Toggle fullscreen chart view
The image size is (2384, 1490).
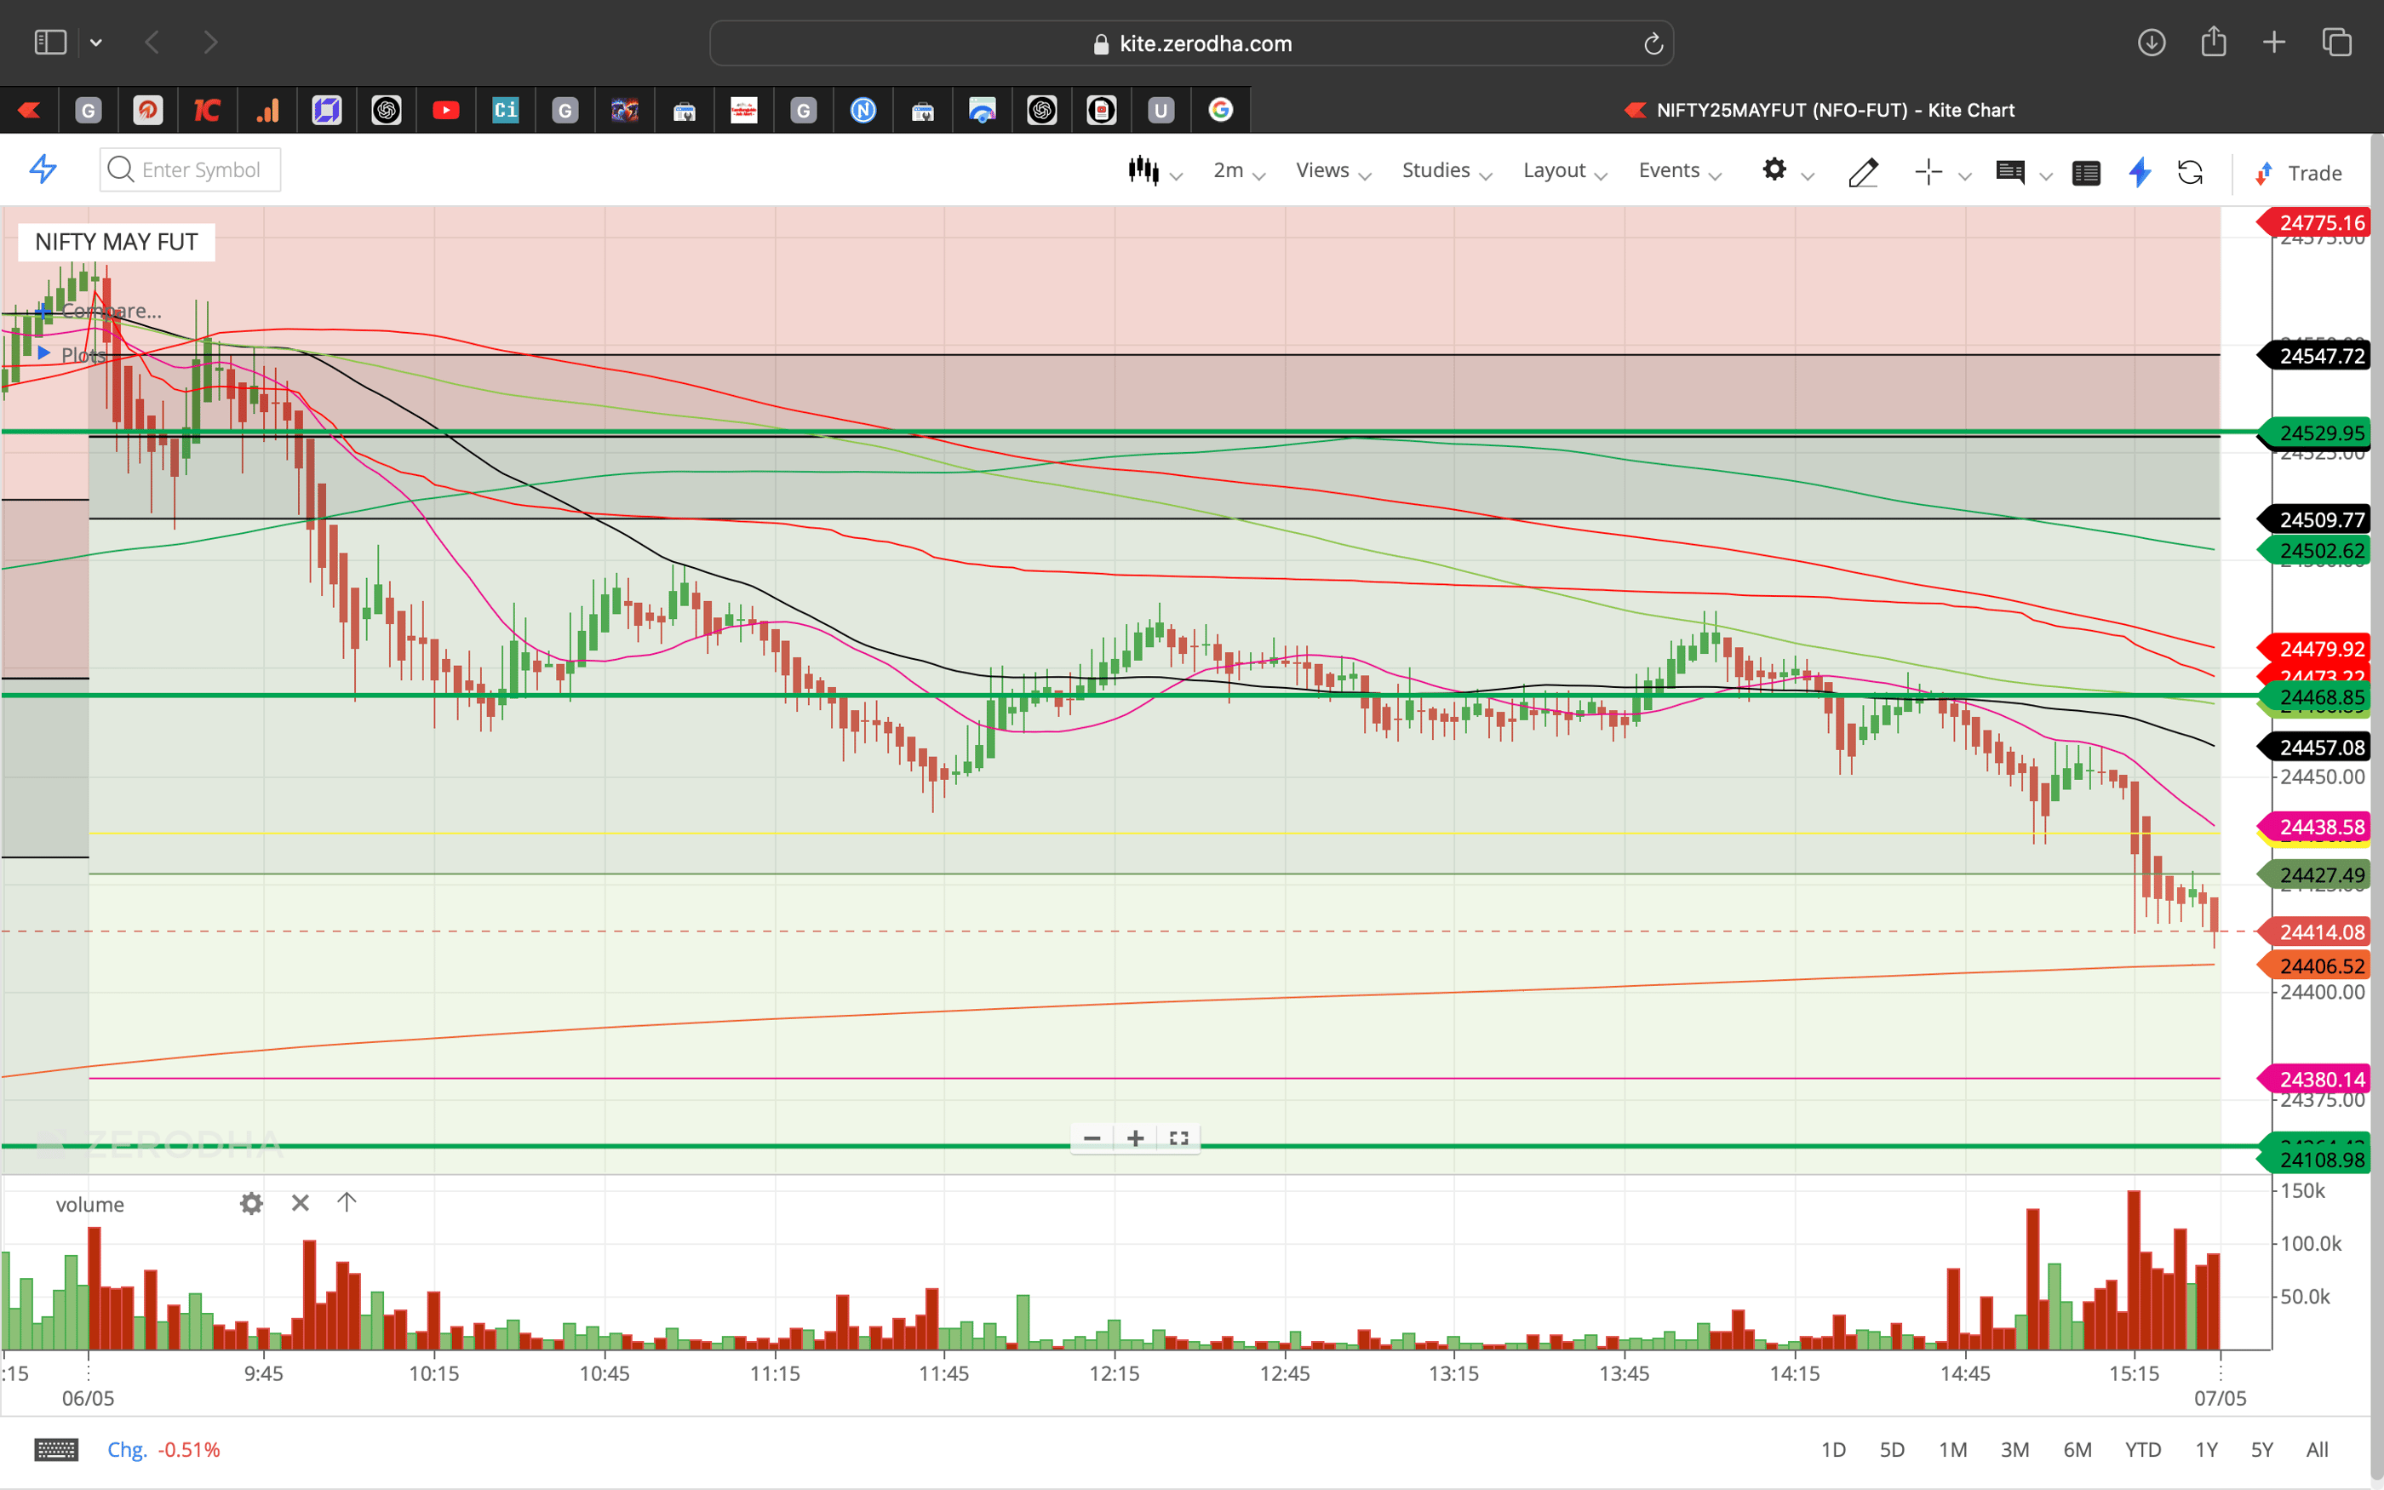pos(1178,1138)
